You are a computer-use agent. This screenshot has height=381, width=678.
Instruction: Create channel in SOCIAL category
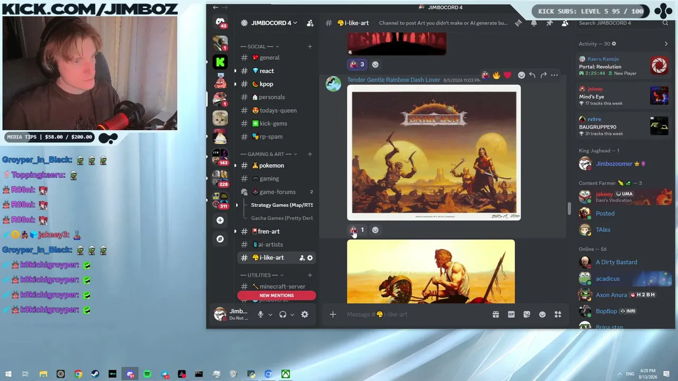click(x=310, y=47)
